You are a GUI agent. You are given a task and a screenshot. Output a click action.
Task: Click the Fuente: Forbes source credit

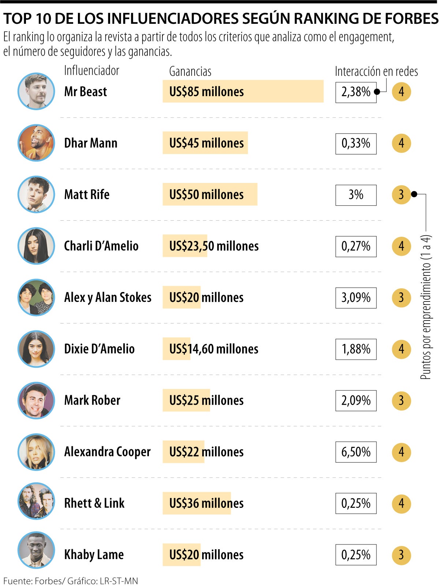(x=71, y=581)
